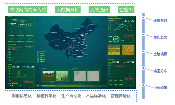This screenshot has width=175, height=105.
Task: Open the rice field photo thumbnail with blue sign
Action: tap(49, 76)
